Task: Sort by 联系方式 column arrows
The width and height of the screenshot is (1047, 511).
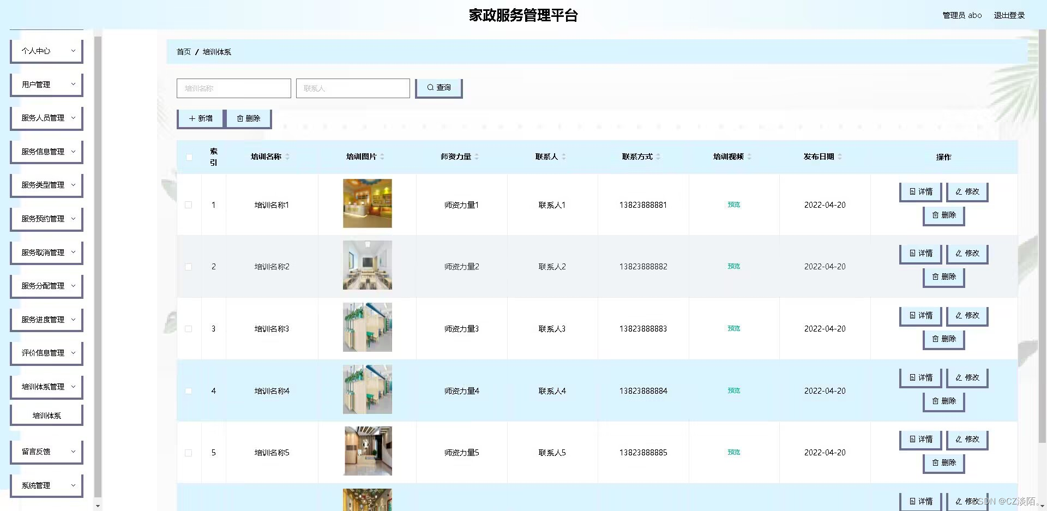Action: click(x=658, y=157)
